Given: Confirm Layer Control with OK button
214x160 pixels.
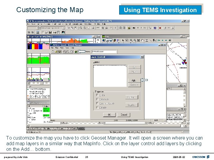Looking at the screenshot, I should pyautogui.click(x=109, y=115).
